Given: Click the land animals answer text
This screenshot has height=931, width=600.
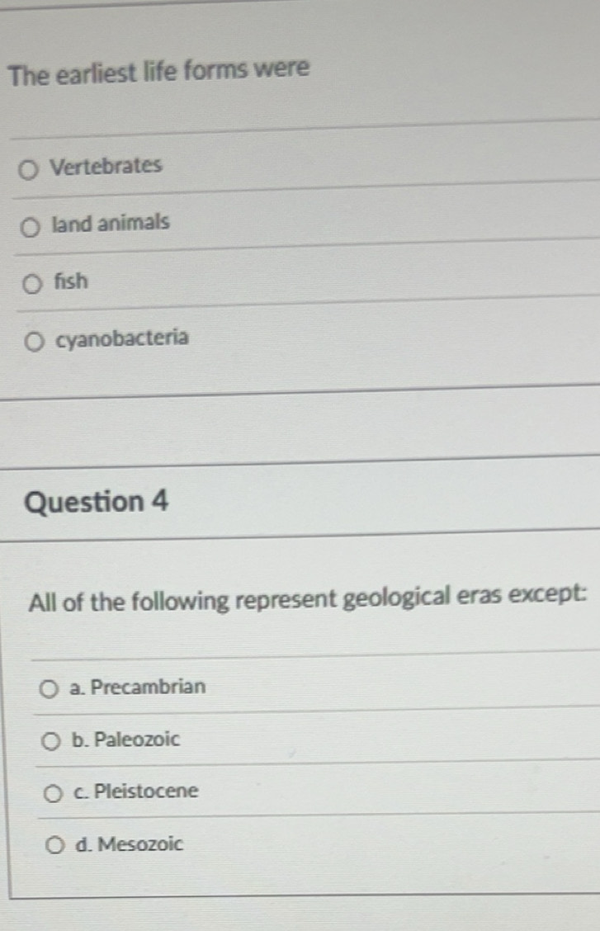Looking at the screenshot, I should 111,223.
